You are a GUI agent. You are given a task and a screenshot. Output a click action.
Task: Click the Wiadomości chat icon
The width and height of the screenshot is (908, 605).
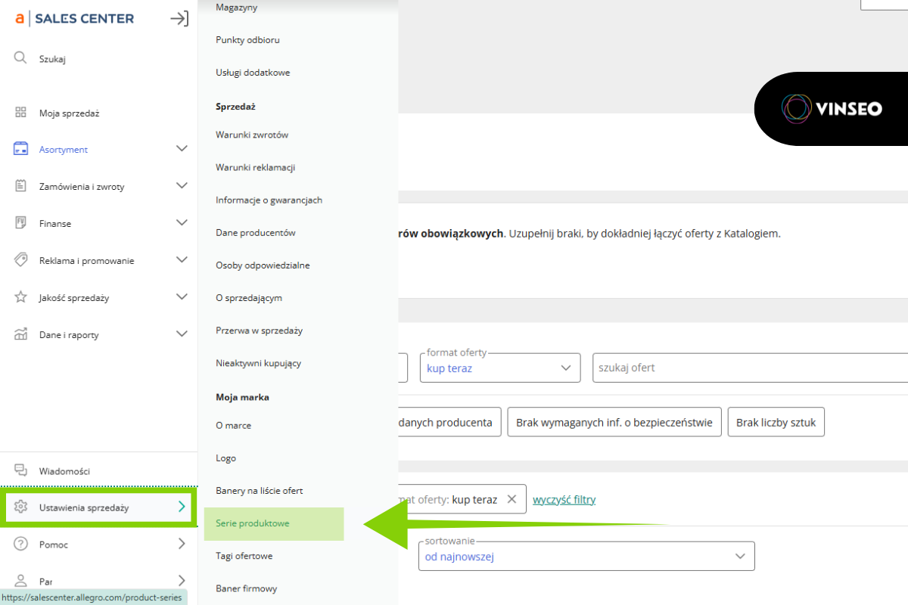pos(20,470)
